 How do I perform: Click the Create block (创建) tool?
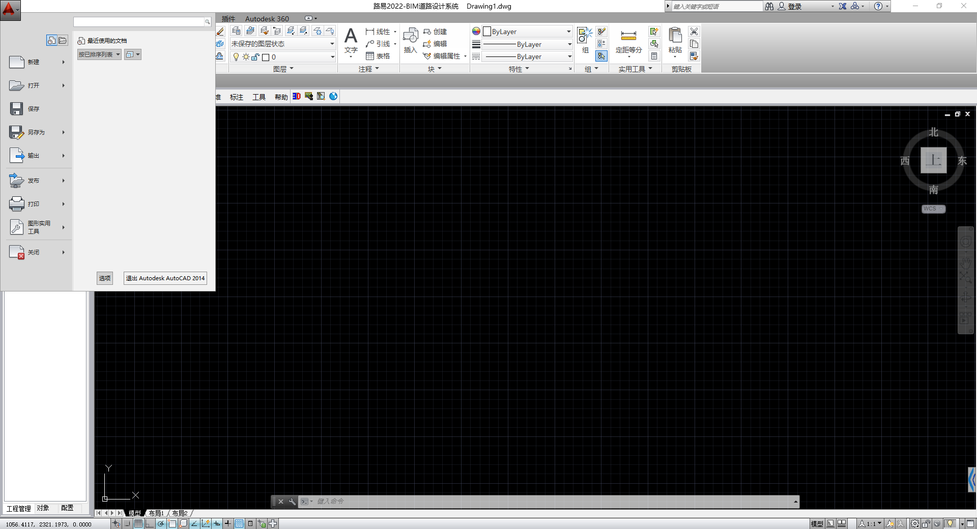435,32
